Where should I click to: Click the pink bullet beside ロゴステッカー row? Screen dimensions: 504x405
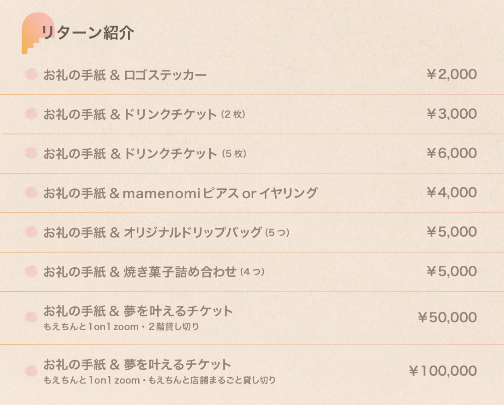click(31, 74)
